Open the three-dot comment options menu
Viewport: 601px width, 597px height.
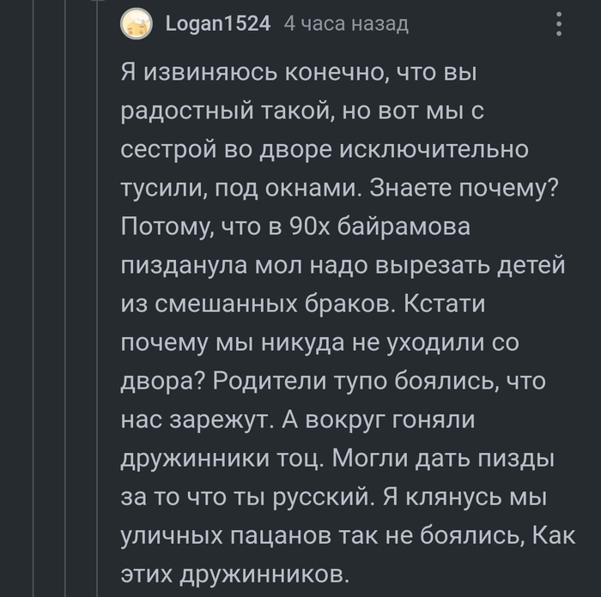[x=559, y=24]
